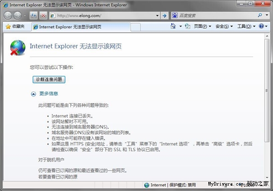Screen dimensions: 273x191
Task: Click the Go arrow button
Action: pos(164,15)
